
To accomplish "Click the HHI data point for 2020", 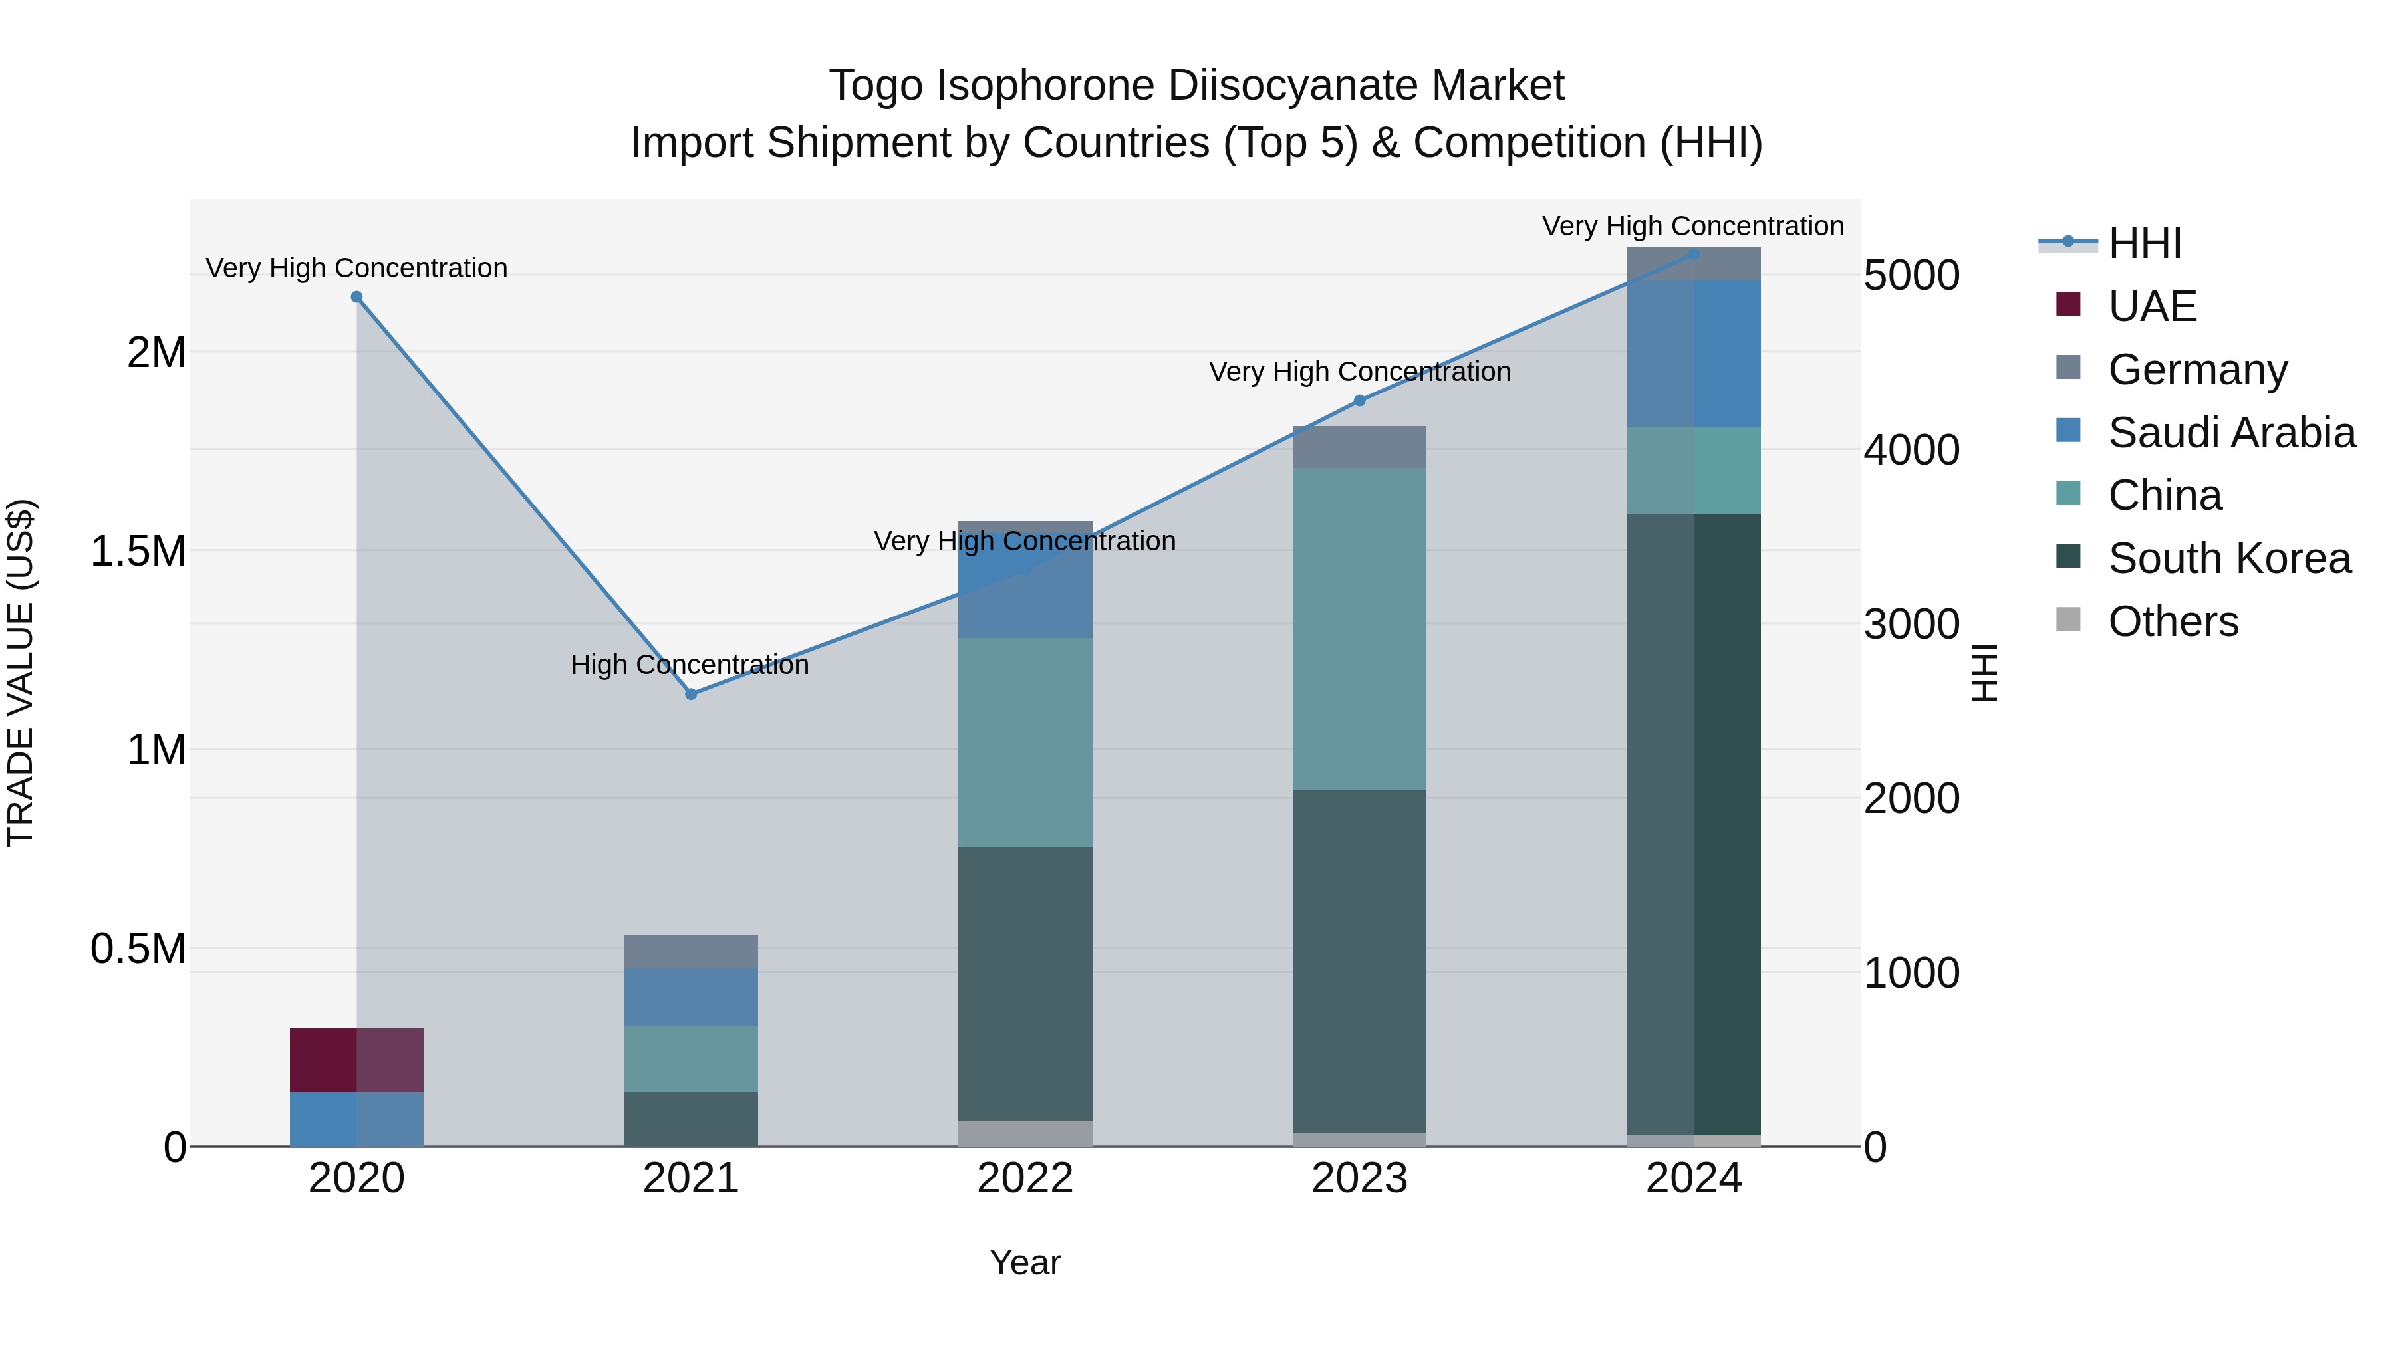I will [x=357, y=297].
